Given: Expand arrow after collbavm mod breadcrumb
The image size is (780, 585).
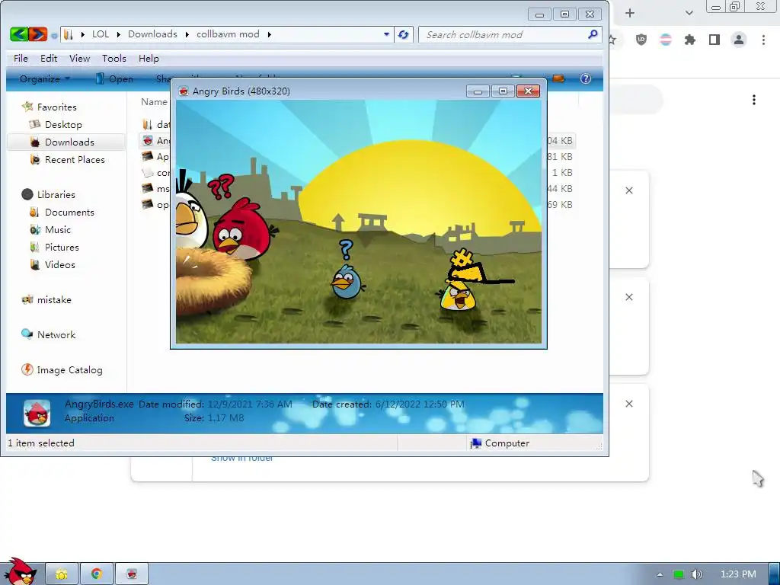Looking at the screenshot, I should pyautogui.click(x=269, y=34).
